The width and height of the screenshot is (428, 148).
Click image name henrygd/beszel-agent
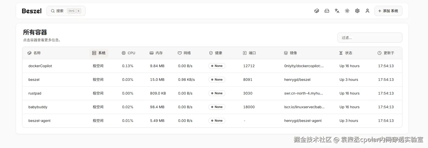pyautogui.click(x=303, y=121)
